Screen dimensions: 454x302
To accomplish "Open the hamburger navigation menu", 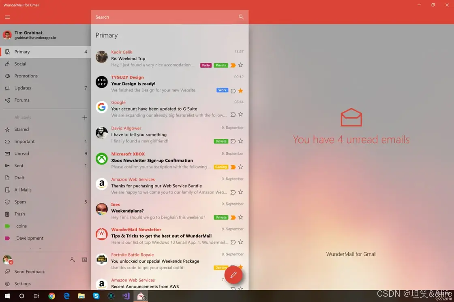I will point(7,17).
